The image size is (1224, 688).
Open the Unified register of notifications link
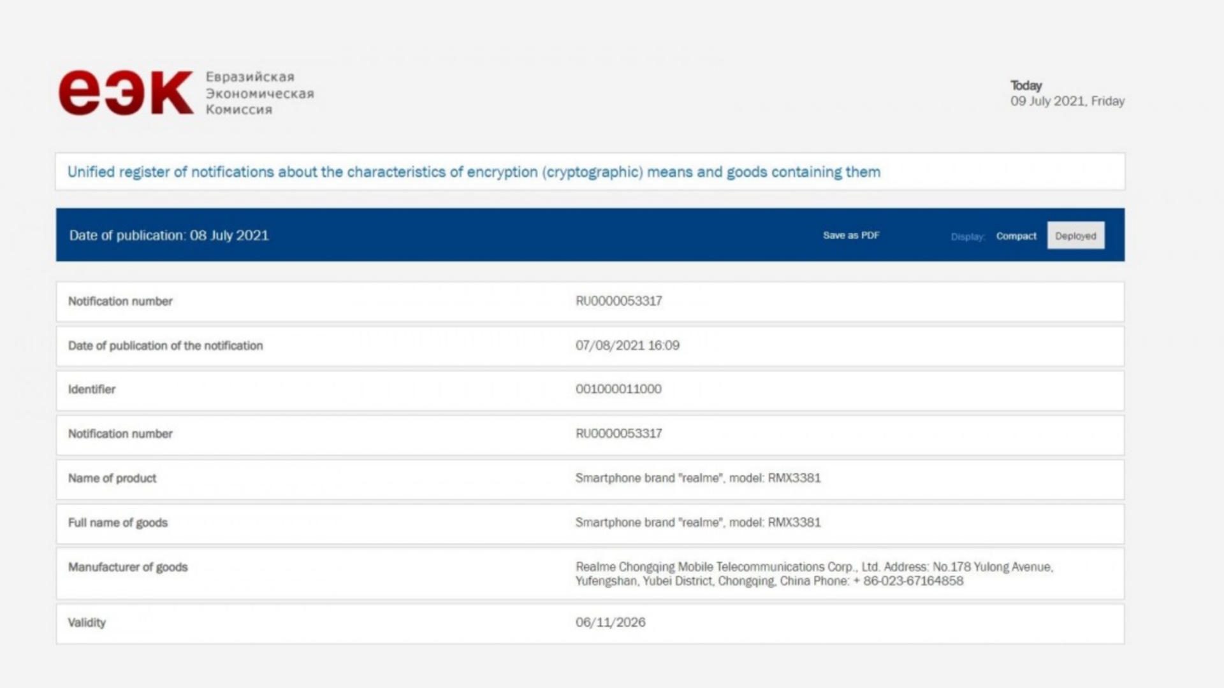(x=474, y=172)
